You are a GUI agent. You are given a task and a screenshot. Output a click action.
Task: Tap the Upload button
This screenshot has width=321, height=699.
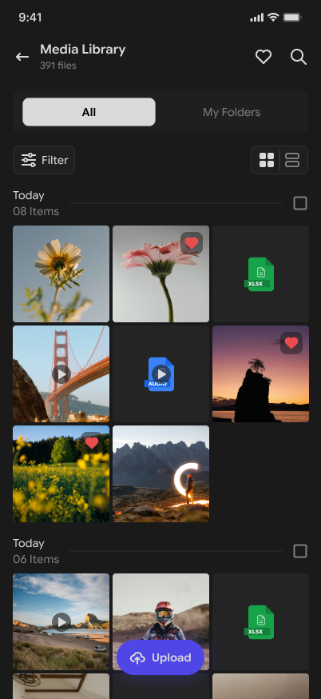160,657
